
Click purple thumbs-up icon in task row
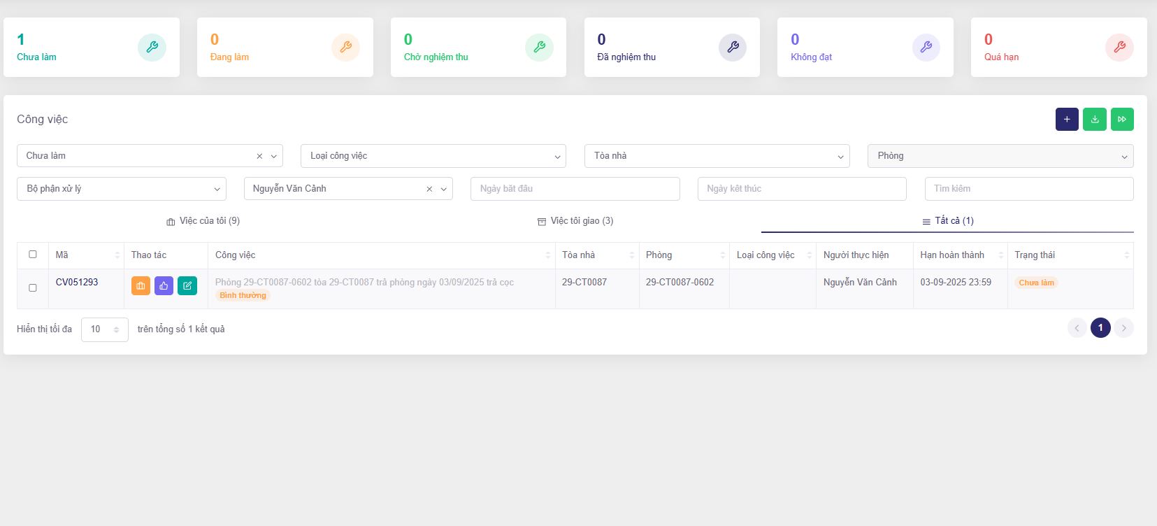pos(164,286)
